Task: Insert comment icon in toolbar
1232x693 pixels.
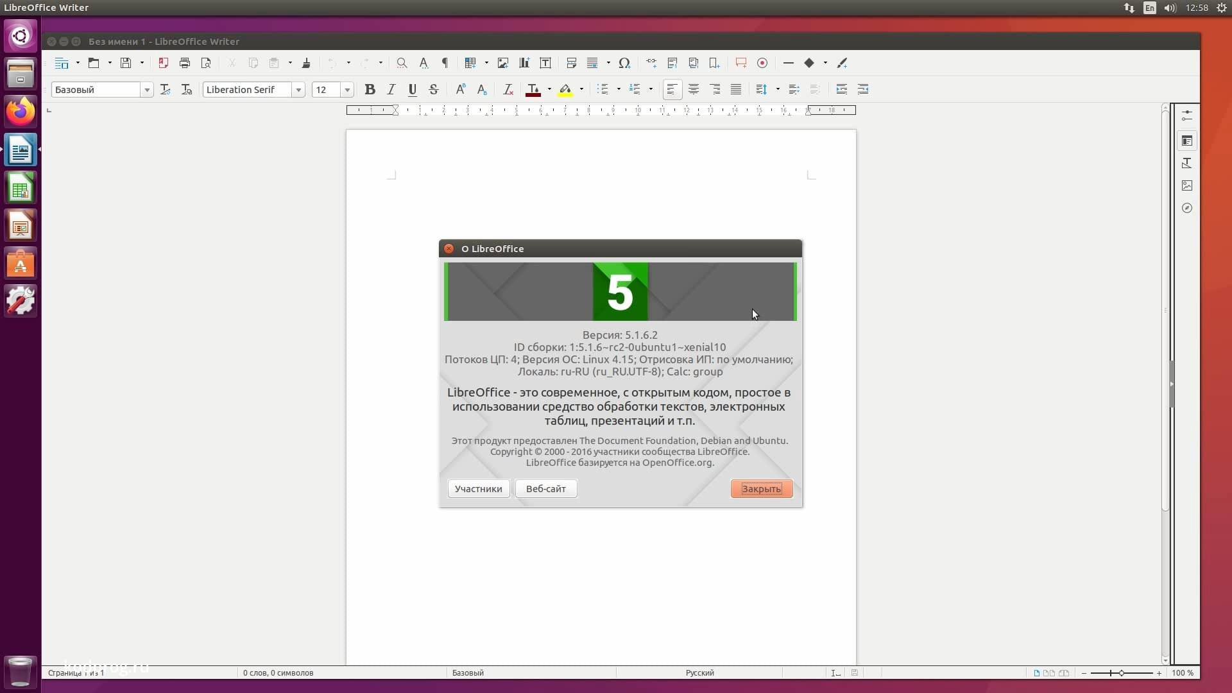Action: [x=741, y=63]
